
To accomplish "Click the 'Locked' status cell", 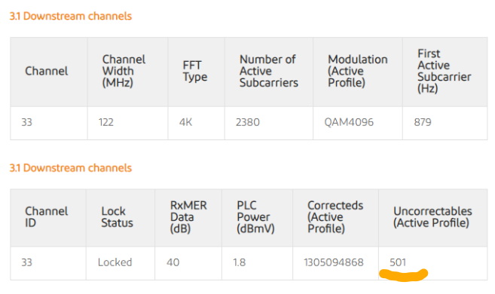I will coord(115,262).
